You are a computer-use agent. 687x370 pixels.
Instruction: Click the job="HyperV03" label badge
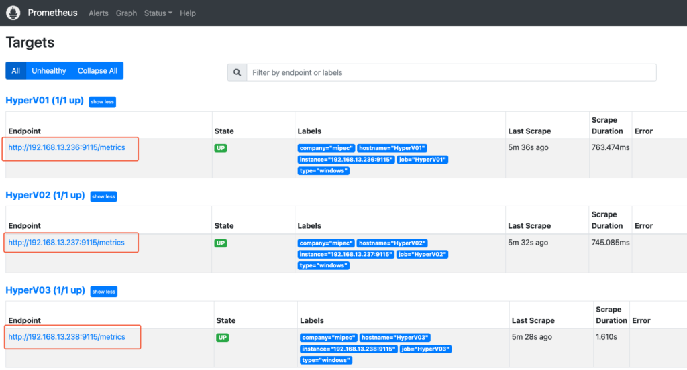[425, 349]
